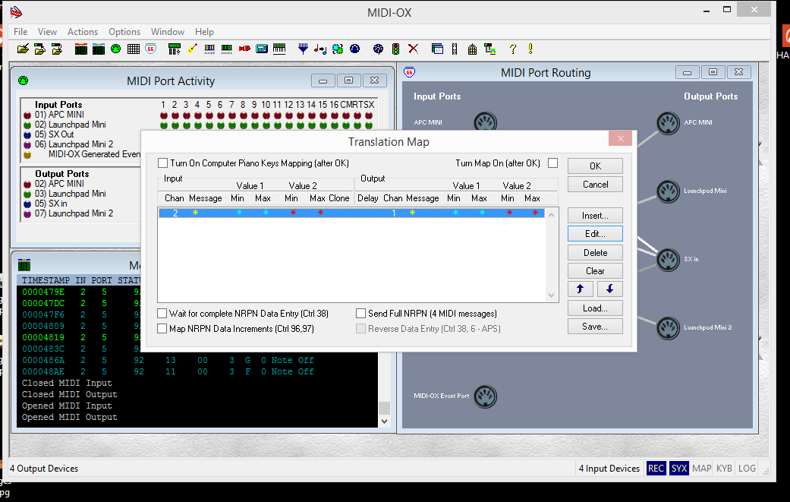Click SX In output port connector
Image resolution: width=790 pixels, height=502 pixels.
coord(668,260)
